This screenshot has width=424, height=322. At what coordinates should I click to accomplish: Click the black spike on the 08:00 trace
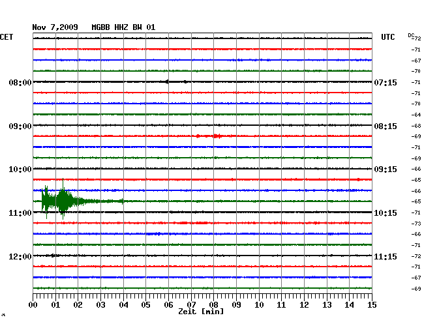pyautogui.click(x=167, y=81)
